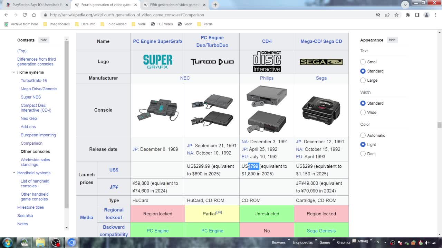
Task: Open the volume control in system tray
Action: tap(427, 242)
